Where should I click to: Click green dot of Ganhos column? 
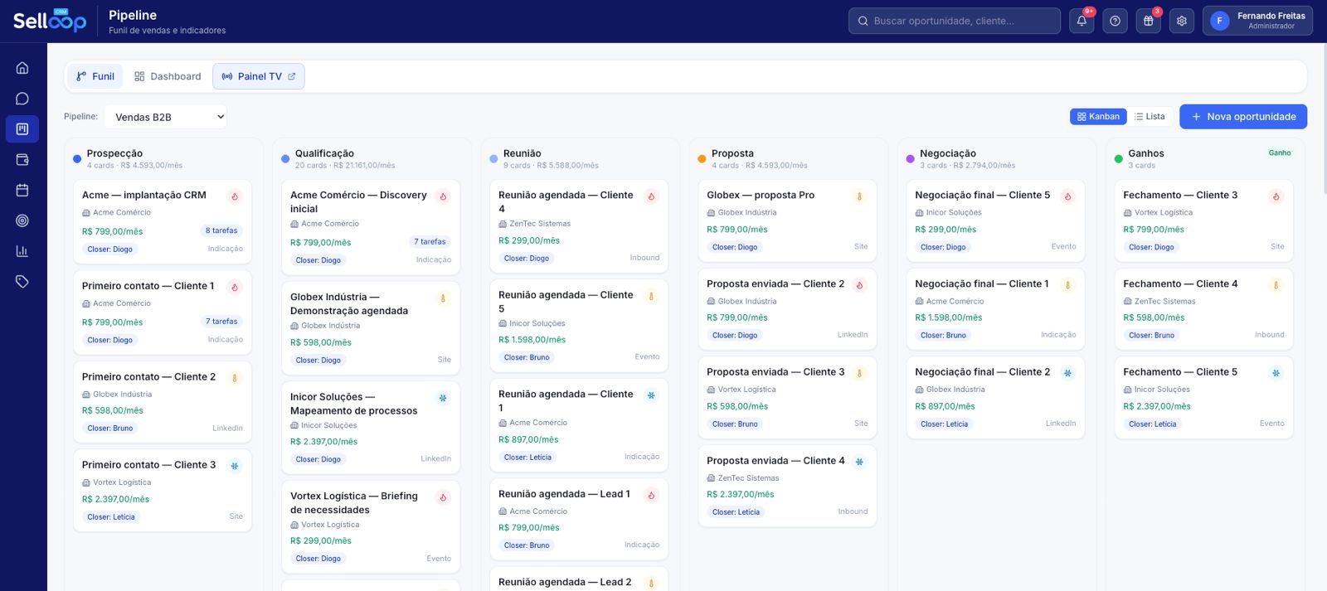pos(1118,158)
